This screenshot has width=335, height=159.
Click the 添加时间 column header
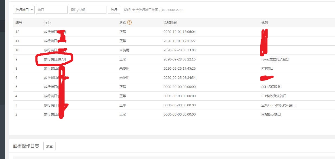click(170, 22)
